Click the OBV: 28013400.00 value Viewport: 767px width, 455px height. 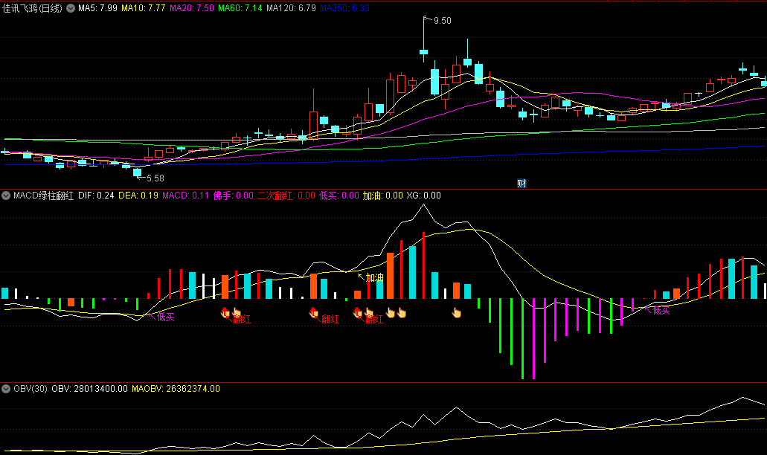tap(89, 389)
